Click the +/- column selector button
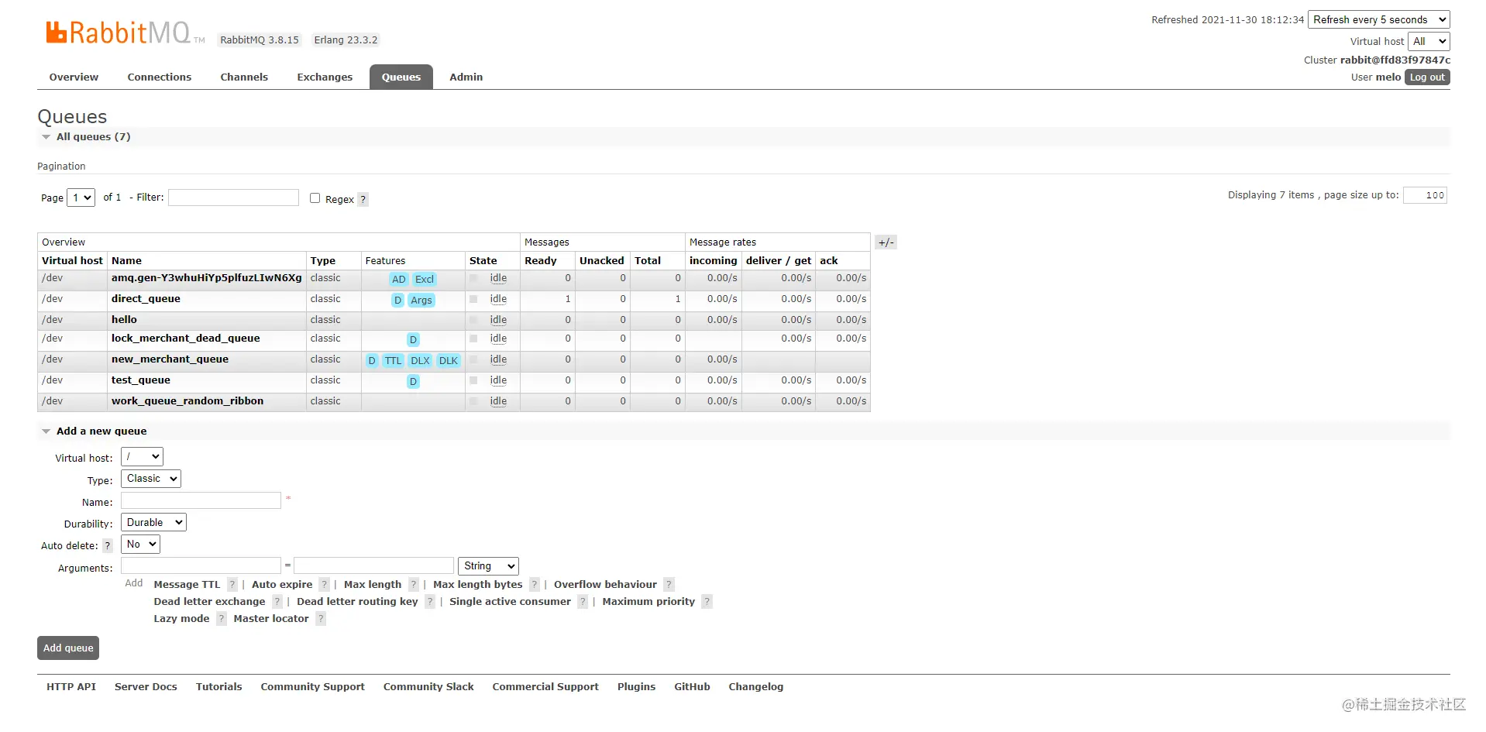 tap(886, 242)
